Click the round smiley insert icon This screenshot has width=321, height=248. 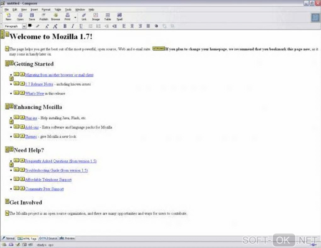click(156, 26)
